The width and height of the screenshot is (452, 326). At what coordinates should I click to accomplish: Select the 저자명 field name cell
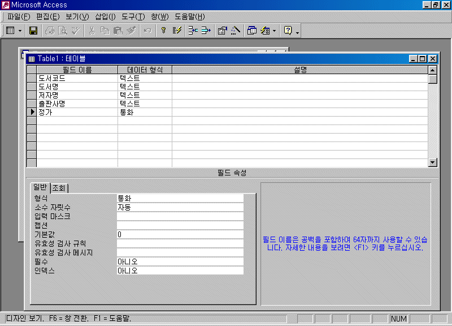pyautogui.click(x=77, y=95)
